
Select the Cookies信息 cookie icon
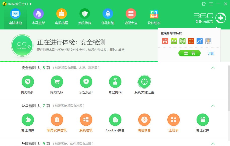tap(115, 120)
